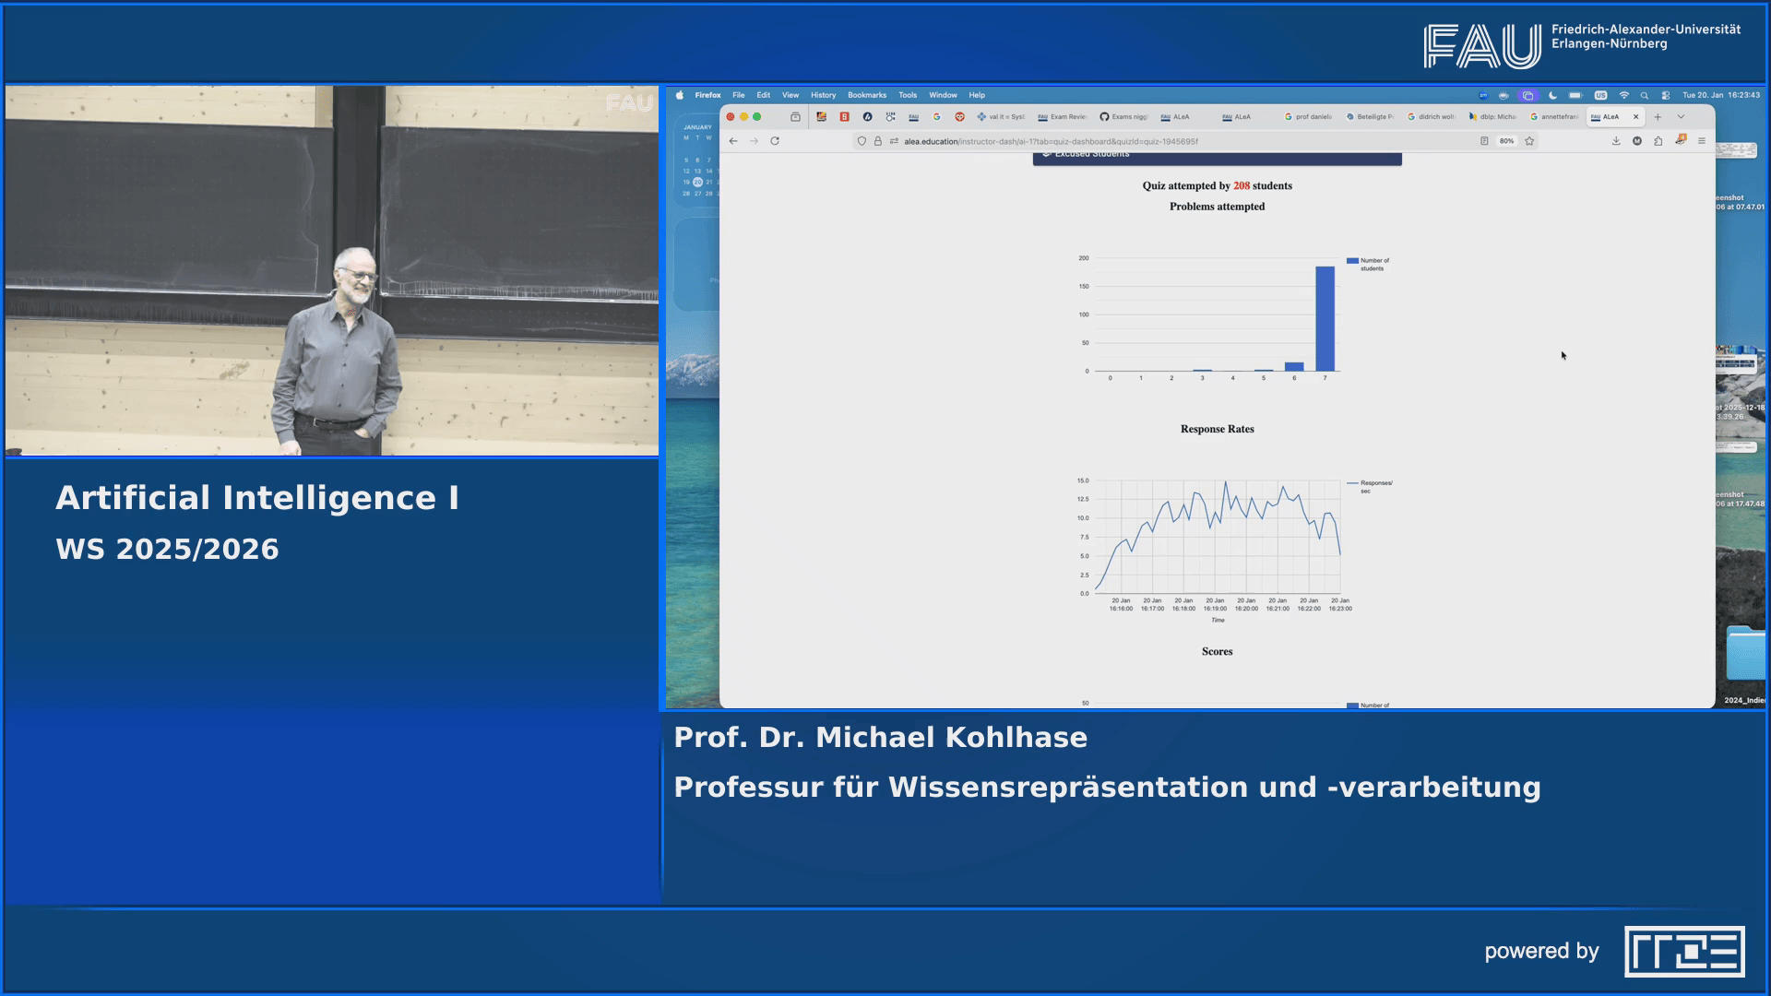This screenshot has width=1771, height=996.
Task: Click the downloads arrow in Firefox toolbar
Action: pos(1616,140)
